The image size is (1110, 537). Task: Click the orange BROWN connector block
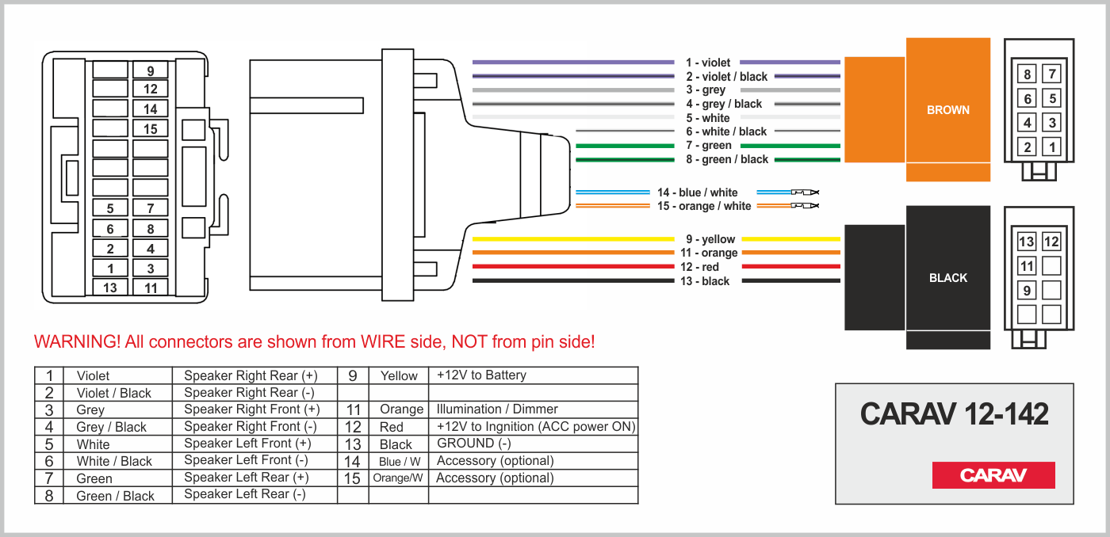tap(948, 110)
